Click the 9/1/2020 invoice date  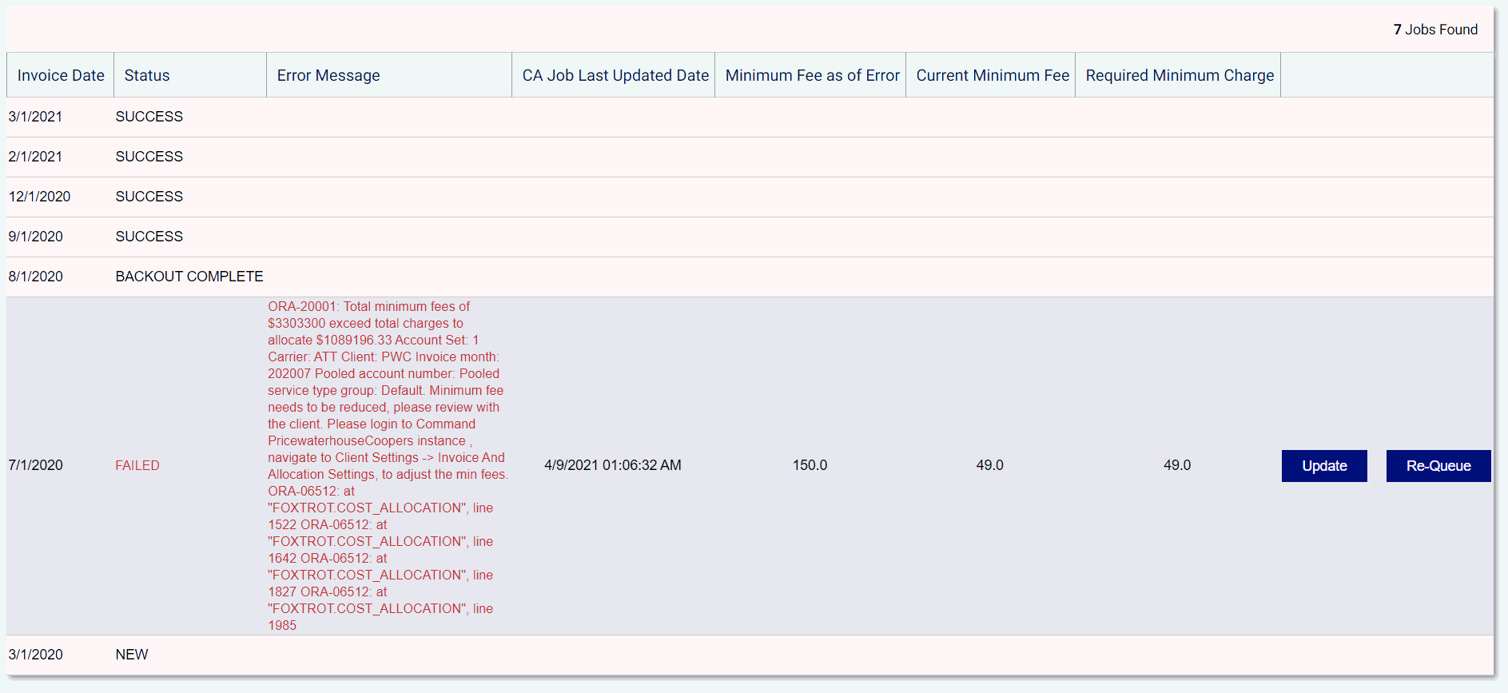(x=35, y=237)
